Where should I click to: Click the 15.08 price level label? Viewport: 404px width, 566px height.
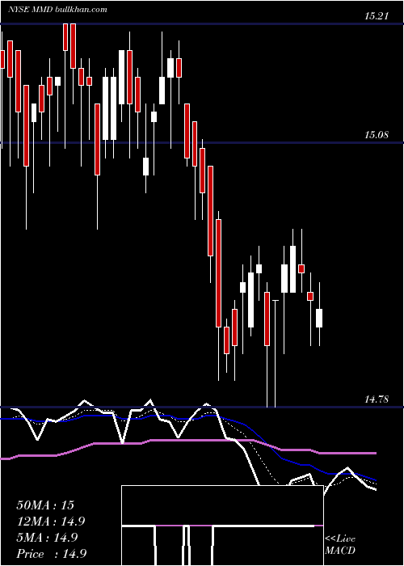click(377, 135)
